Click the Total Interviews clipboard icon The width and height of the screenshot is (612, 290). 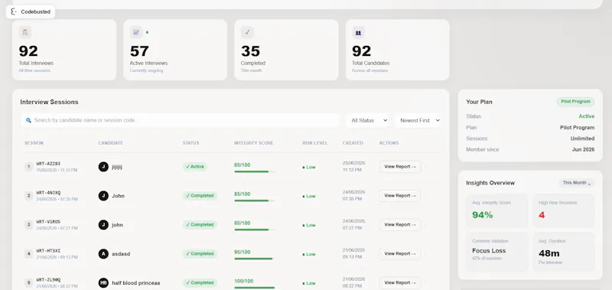point(25,32)
